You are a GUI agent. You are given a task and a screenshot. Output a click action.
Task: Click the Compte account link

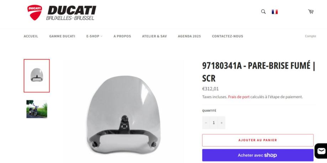tap(310, 36)
